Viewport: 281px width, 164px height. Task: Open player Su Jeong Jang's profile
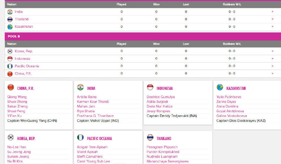[19, 152]
